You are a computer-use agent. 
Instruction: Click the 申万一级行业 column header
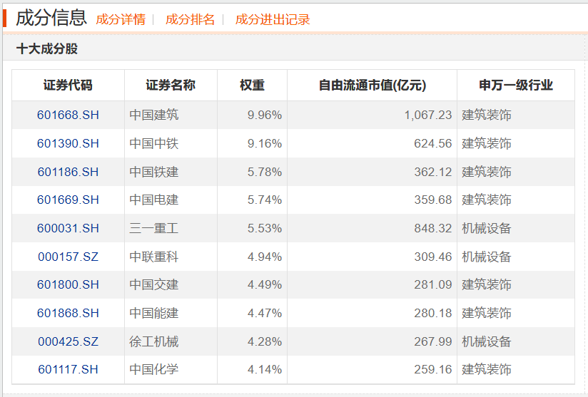coord(515,86)
